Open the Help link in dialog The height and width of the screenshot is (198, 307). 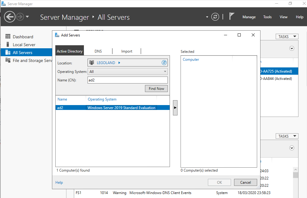[59, 183]
